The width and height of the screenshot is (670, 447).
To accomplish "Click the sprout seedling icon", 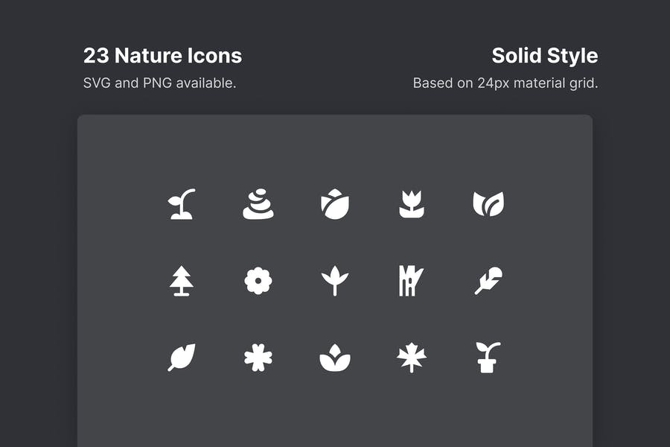I will [x=182, y=204].
